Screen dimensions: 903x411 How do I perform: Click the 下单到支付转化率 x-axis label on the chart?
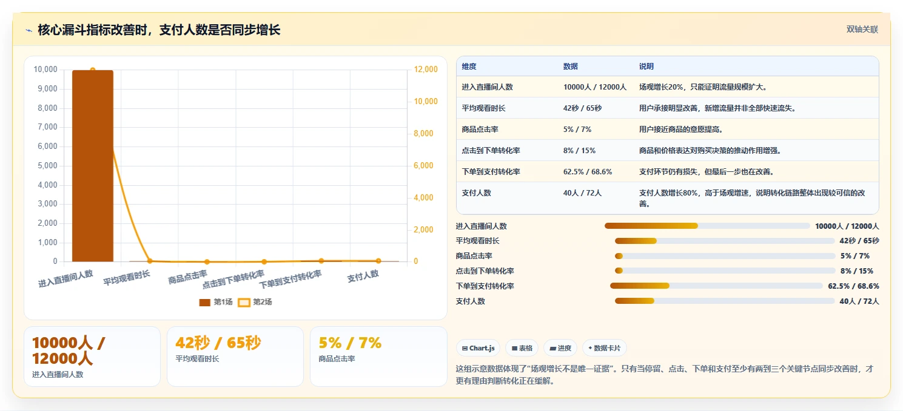pos(290,280)
